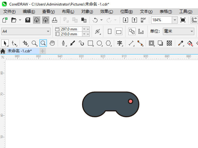The image size is (198, 148).
Task: Open the 文本(X) menu
Action: click(146, 12)
